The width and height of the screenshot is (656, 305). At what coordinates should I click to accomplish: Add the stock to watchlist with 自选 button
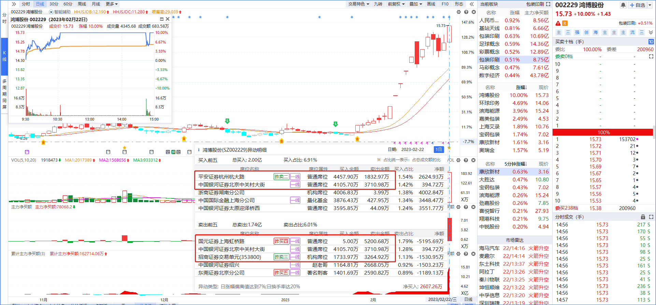[x=638, y=5]
